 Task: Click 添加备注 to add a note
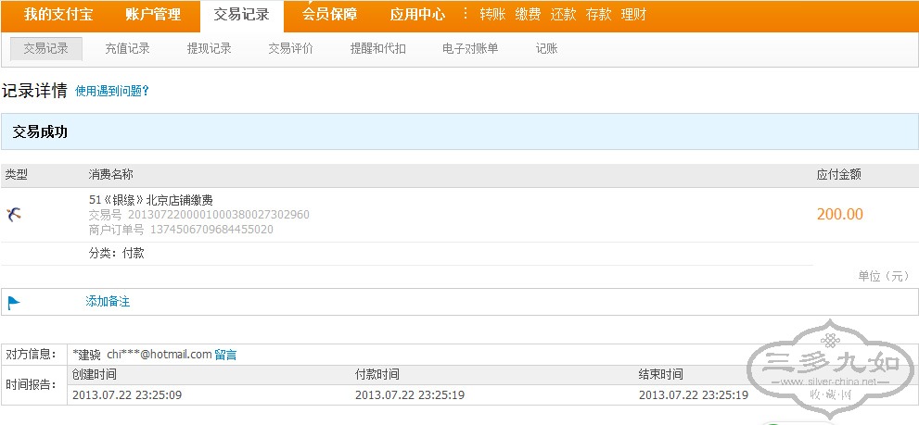[108, 302]
